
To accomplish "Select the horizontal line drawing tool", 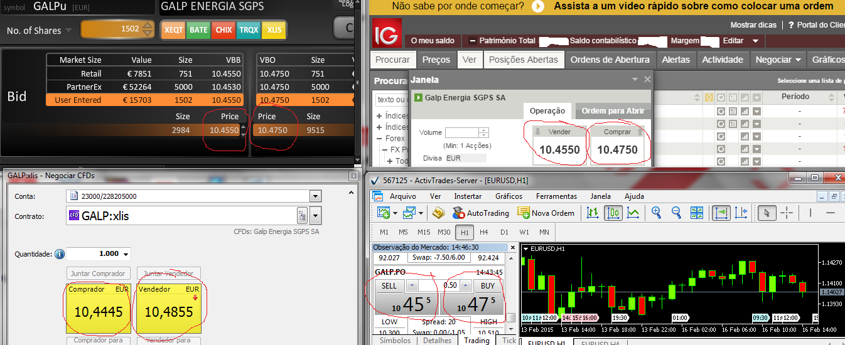I will coord(831,213).
